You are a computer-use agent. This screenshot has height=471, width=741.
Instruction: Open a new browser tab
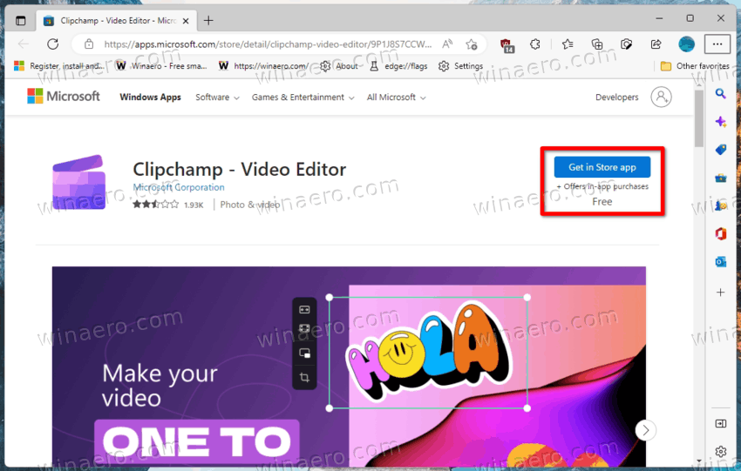click(x=208, y=21)
